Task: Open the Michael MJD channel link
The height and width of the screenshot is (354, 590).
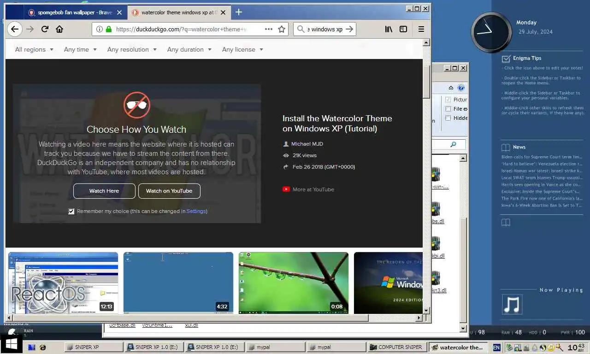Action: tap(307, 144)
